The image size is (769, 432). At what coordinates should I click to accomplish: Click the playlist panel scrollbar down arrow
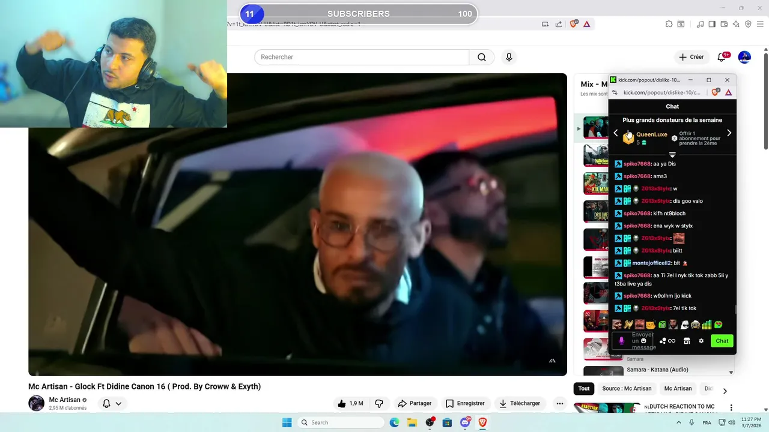click(x=731, y=373)
